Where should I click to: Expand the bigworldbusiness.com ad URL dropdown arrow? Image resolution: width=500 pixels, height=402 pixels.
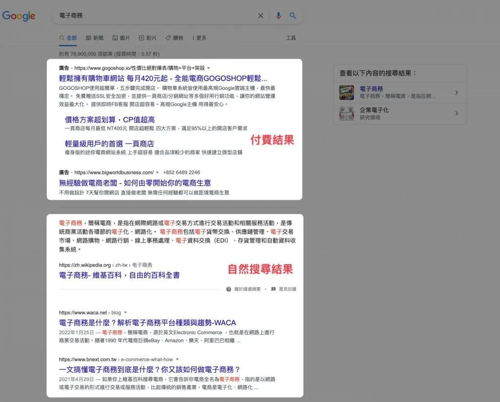(157, 172)
